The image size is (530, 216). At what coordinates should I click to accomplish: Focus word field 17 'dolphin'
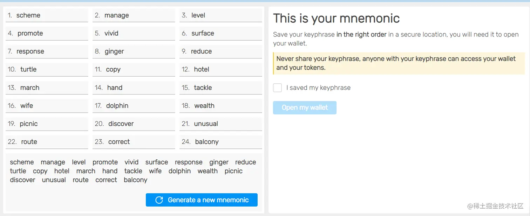(x=134, y=106)
